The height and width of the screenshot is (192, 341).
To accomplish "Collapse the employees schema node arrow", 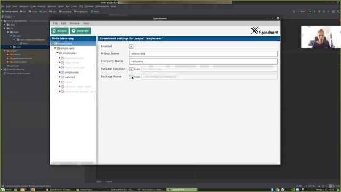I will 58,53.
